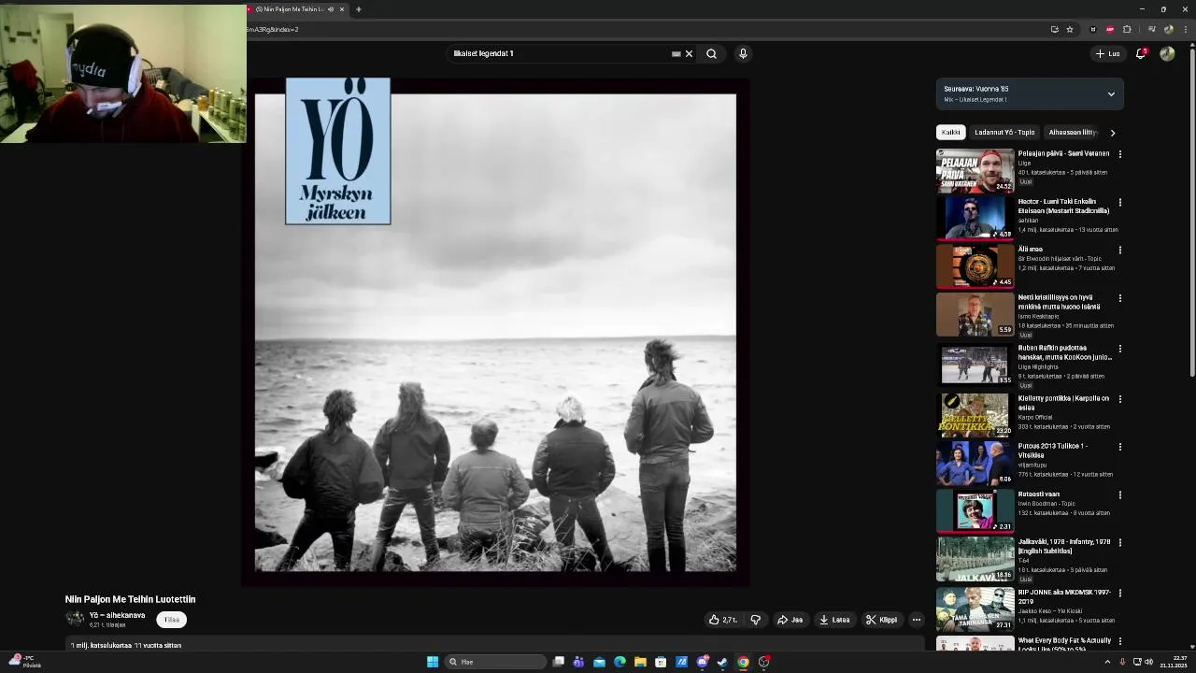Like the video with the thumbs-up button
1196x673 pixels.
(723, 620)
